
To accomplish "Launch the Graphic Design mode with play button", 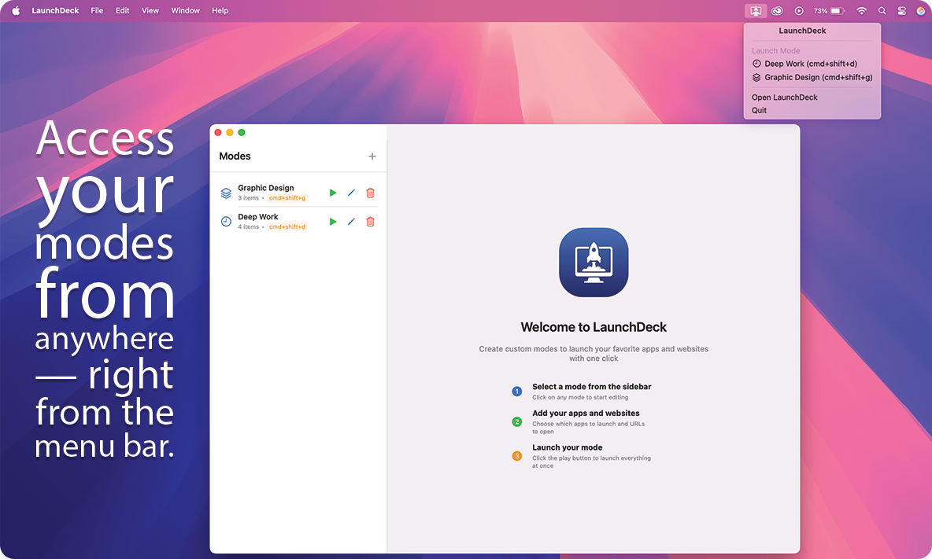I will coord(332,192).
